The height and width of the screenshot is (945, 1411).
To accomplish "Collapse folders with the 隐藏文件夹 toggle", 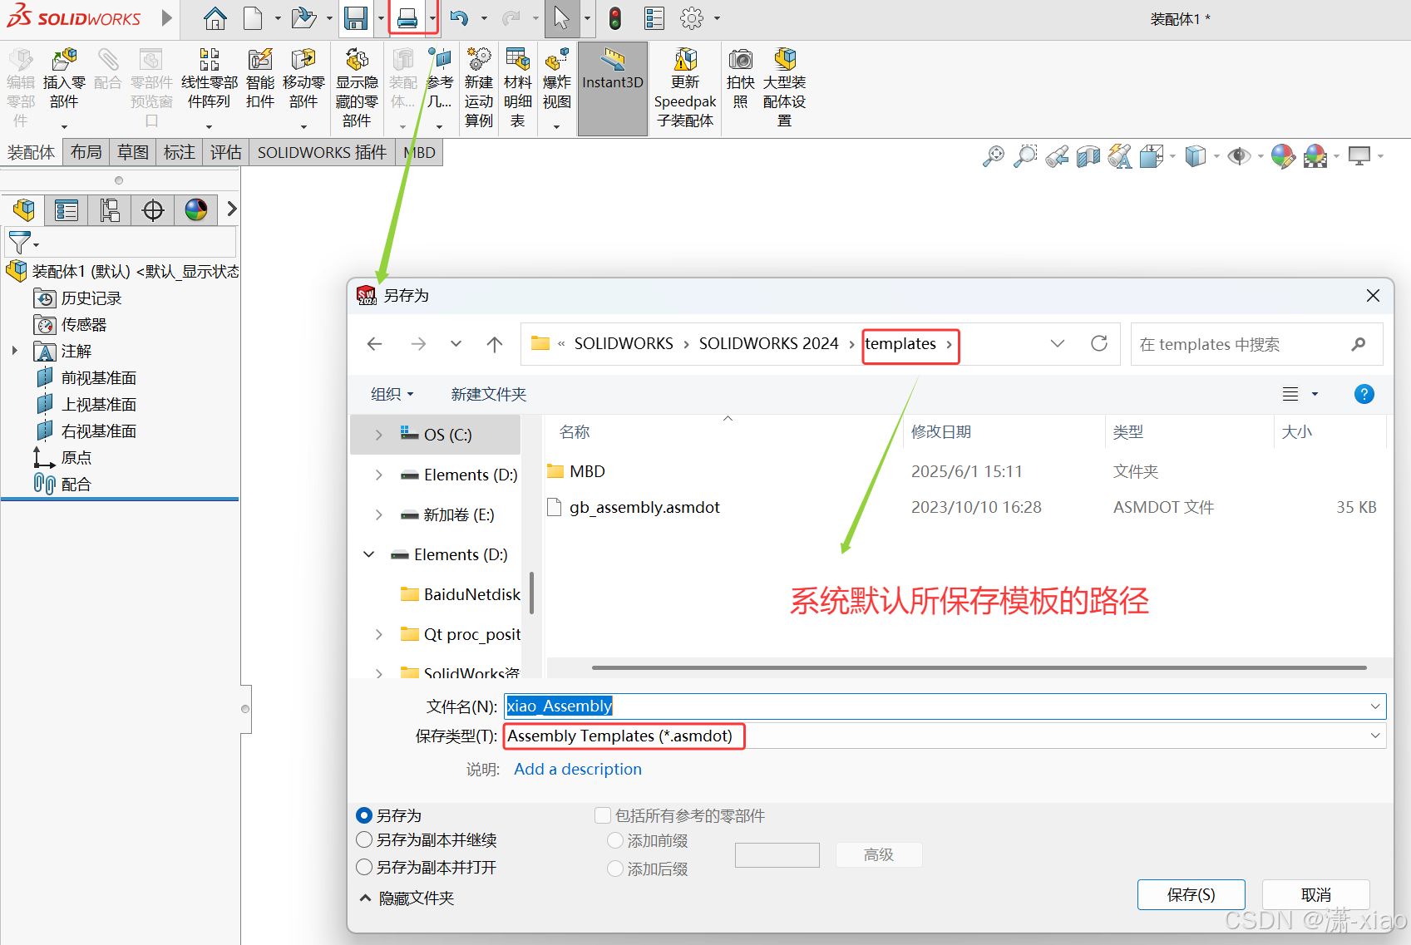I will (x=407, y=898).
